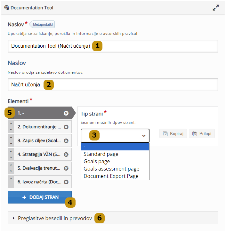Open the Tip strani dropdown
Viewport: 226px width, 232px height.
click(115, 136)
